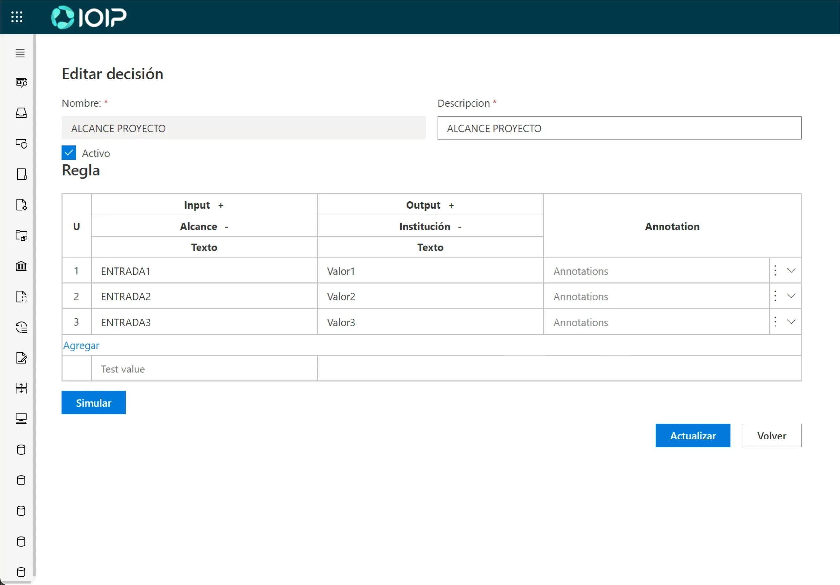This screenshot has width=840, height=585.
Task: Click the Agregar link to add rule
Action: (81, 346)
